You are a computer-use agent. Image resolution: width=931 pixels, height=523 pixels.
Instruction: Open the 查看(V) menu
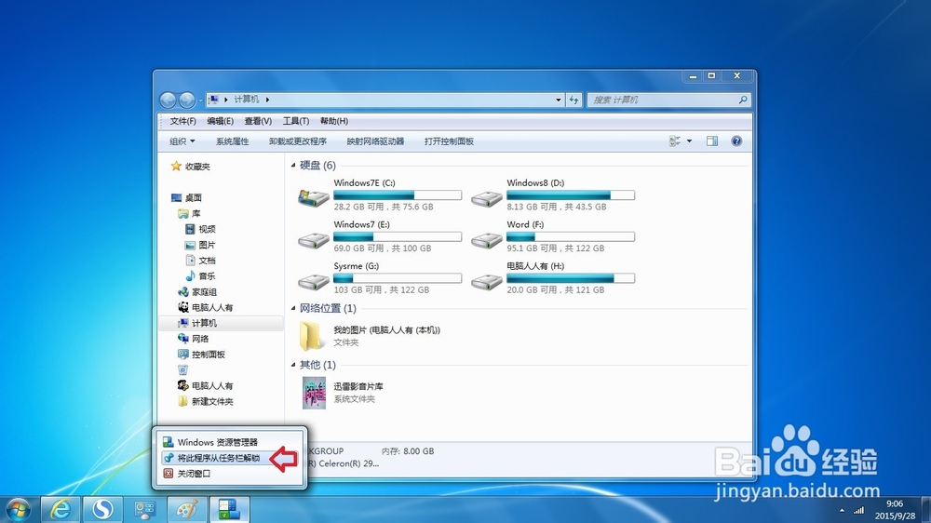[258, 121]
